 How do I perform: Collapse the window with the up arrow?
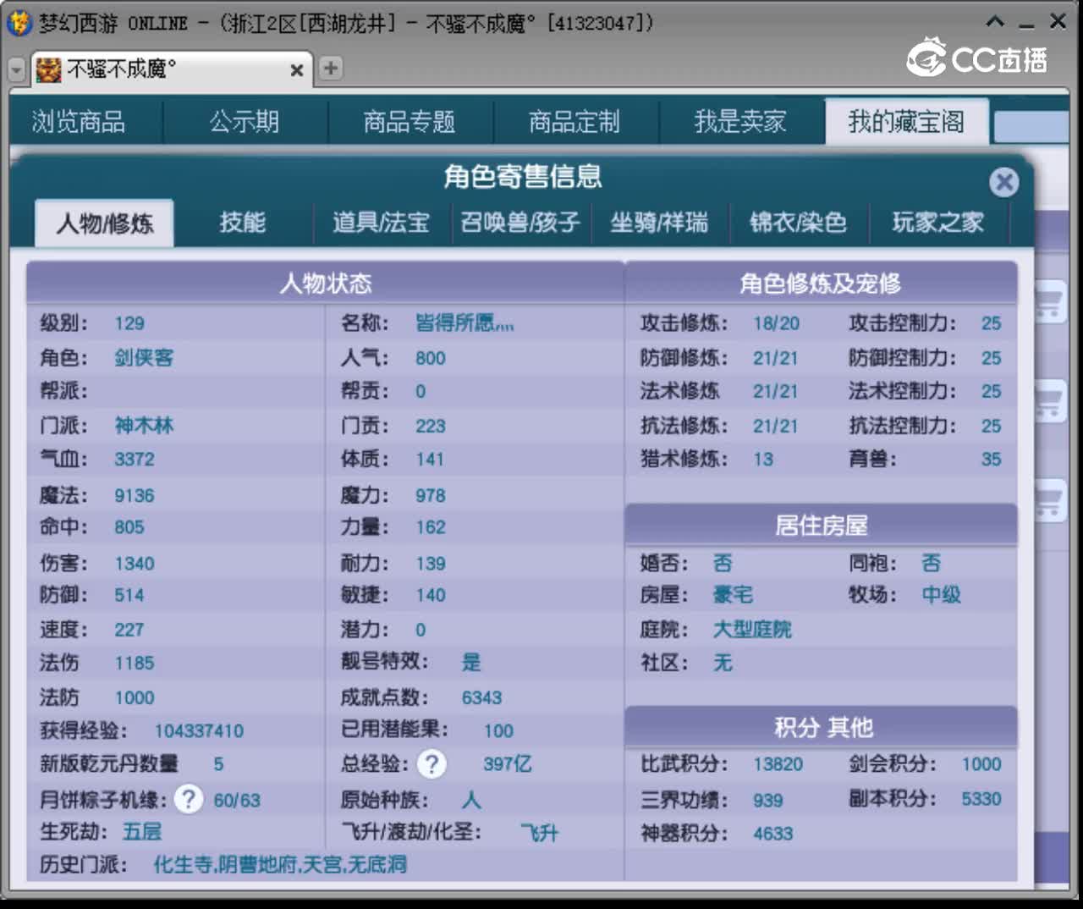coord(996,22)
